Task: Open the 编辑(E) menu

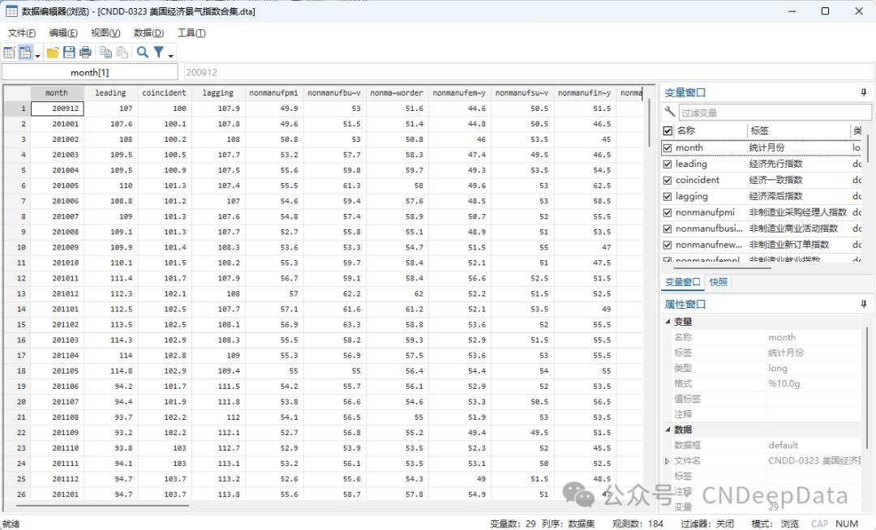Action: pyautogui.click(x=63, y=33)
